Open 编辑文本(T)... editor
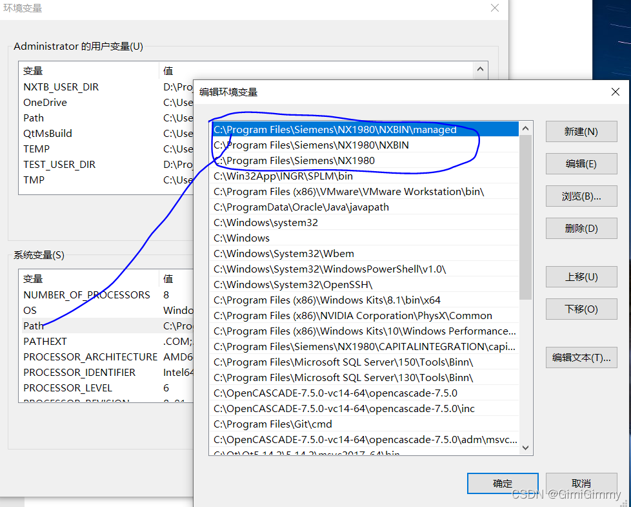The width and height of the screenshot is (631, 507). (581, 357)
